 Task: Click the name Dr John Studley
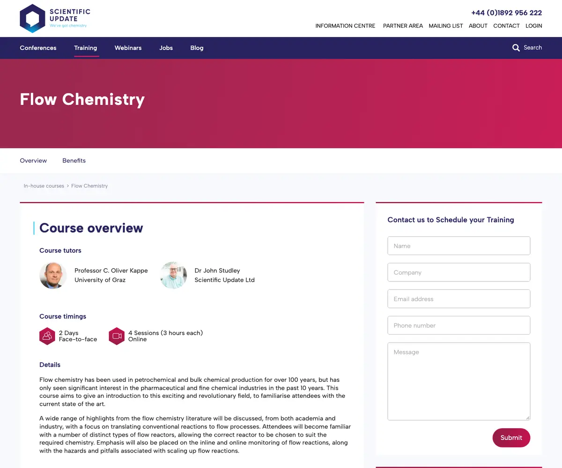click(x=217, y=271)
